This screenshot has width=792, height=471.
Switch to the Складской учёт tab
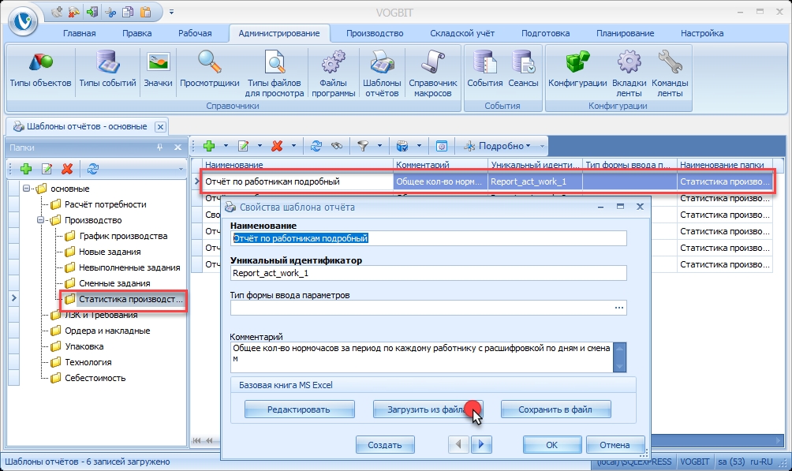click(x=461, y=33)
